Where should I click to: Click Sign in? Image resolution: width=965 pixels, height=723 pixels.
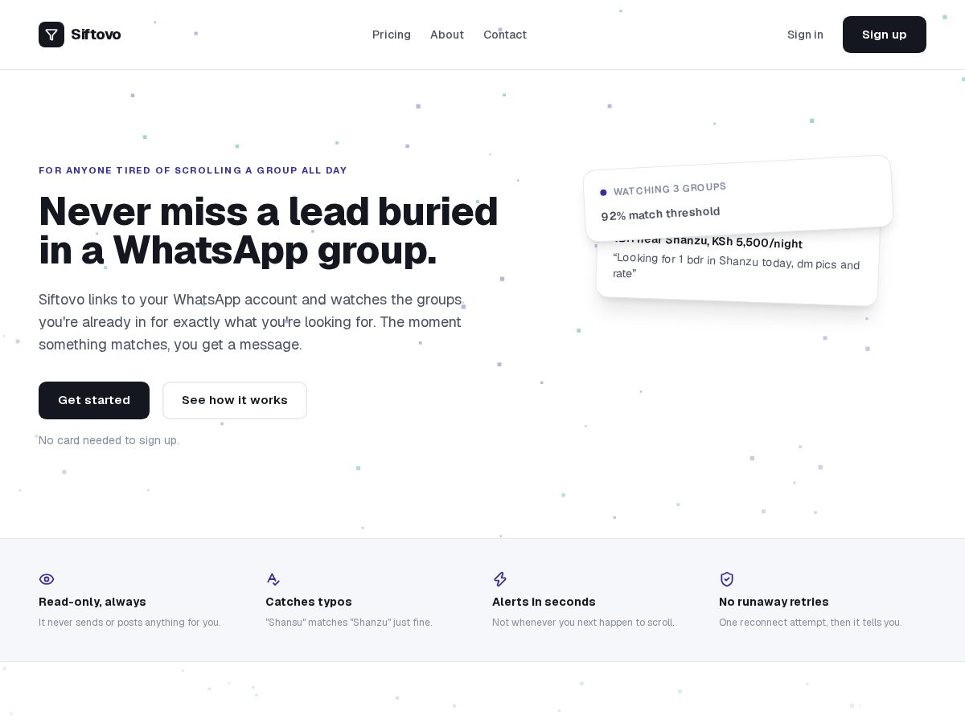coord(805,35)
